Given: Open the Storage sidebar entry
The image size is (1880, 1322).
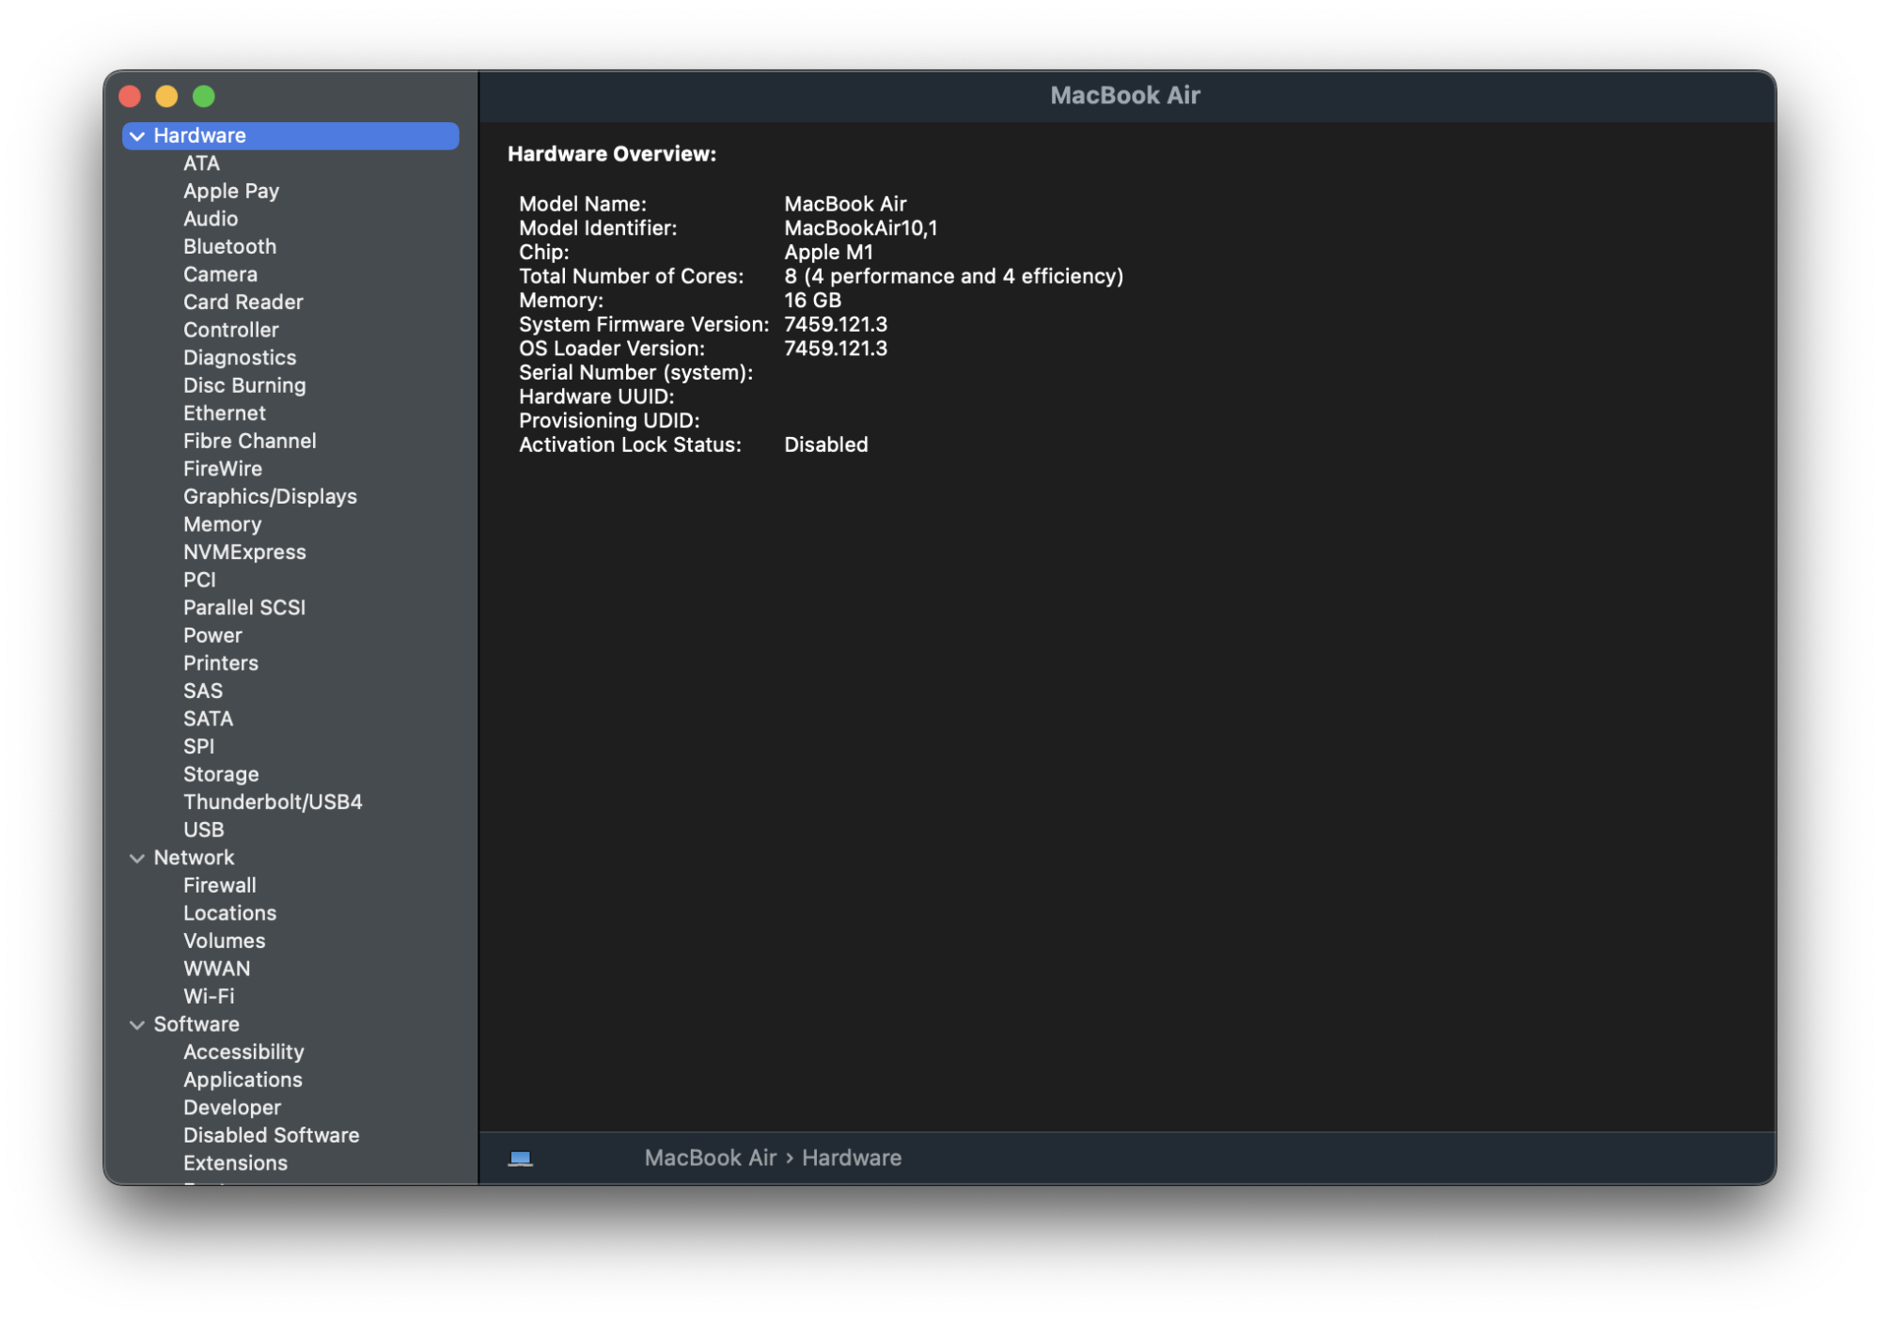Looking at the screenshot, I should 221,774.
